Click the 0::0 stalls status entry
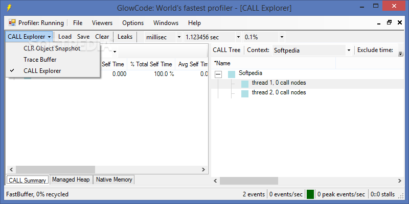This screenshot has width=409, height=204. pyautogui.click(x=382, y=194)
